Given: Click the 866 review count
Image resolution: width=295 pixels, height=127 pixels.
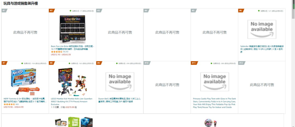Looking at the screenshot, I should pyautogui.click(x=17, y=104).
